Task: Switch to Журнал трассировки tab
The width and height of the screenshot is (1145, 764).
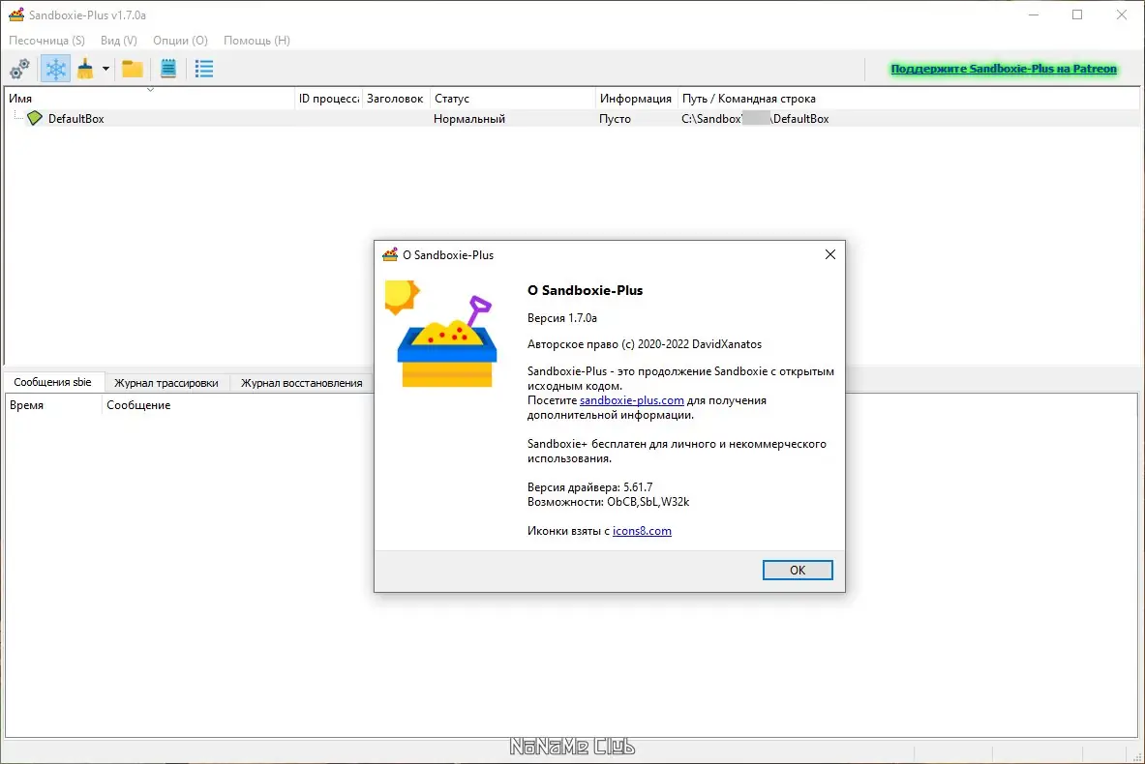Action: (166, 383)
